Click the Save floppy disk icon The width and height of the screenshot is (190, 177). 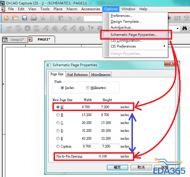pos(25,18)
